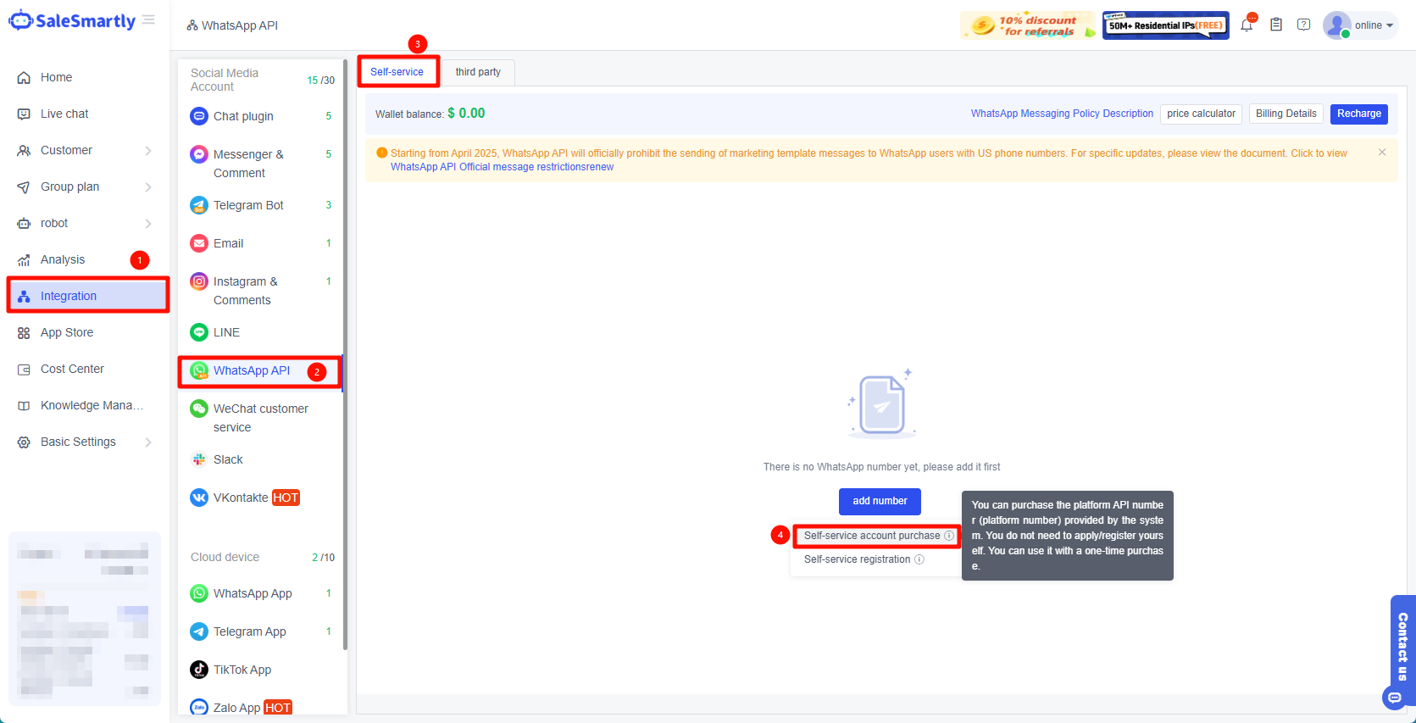This screenshot has height=723, width=1416.
Task: Click the SaleSmartly logo
Action: [x=72, y=20]
